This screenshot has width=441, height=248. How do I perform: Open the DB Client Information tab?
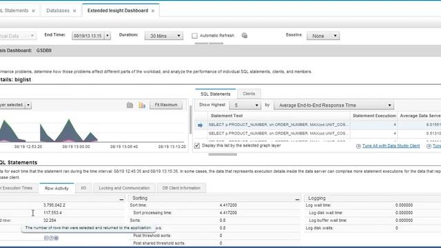point(181,188)
